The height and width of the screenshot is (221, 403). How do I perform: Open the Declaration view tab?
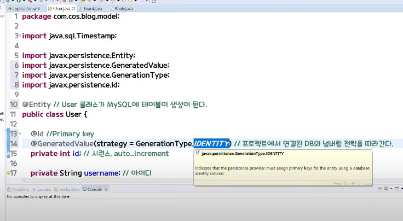coord(67,189)
